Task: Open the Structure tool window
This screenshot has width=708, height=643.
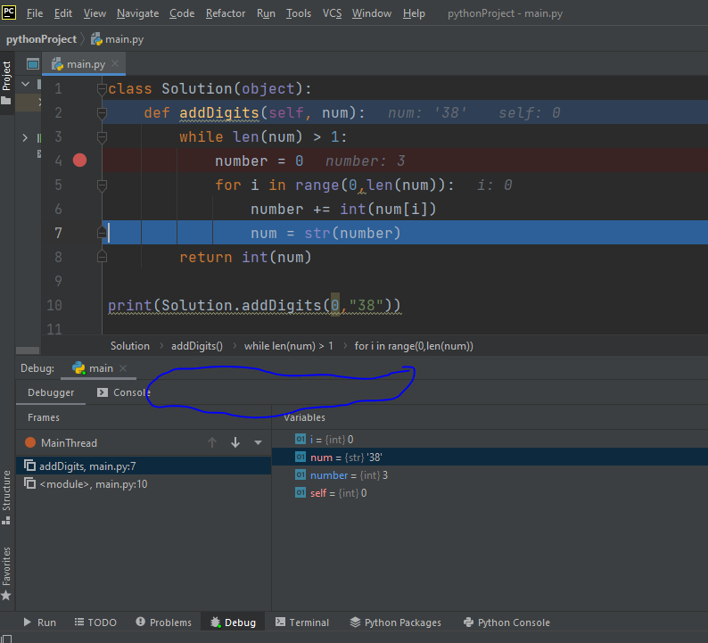Action: click(6, 497)
